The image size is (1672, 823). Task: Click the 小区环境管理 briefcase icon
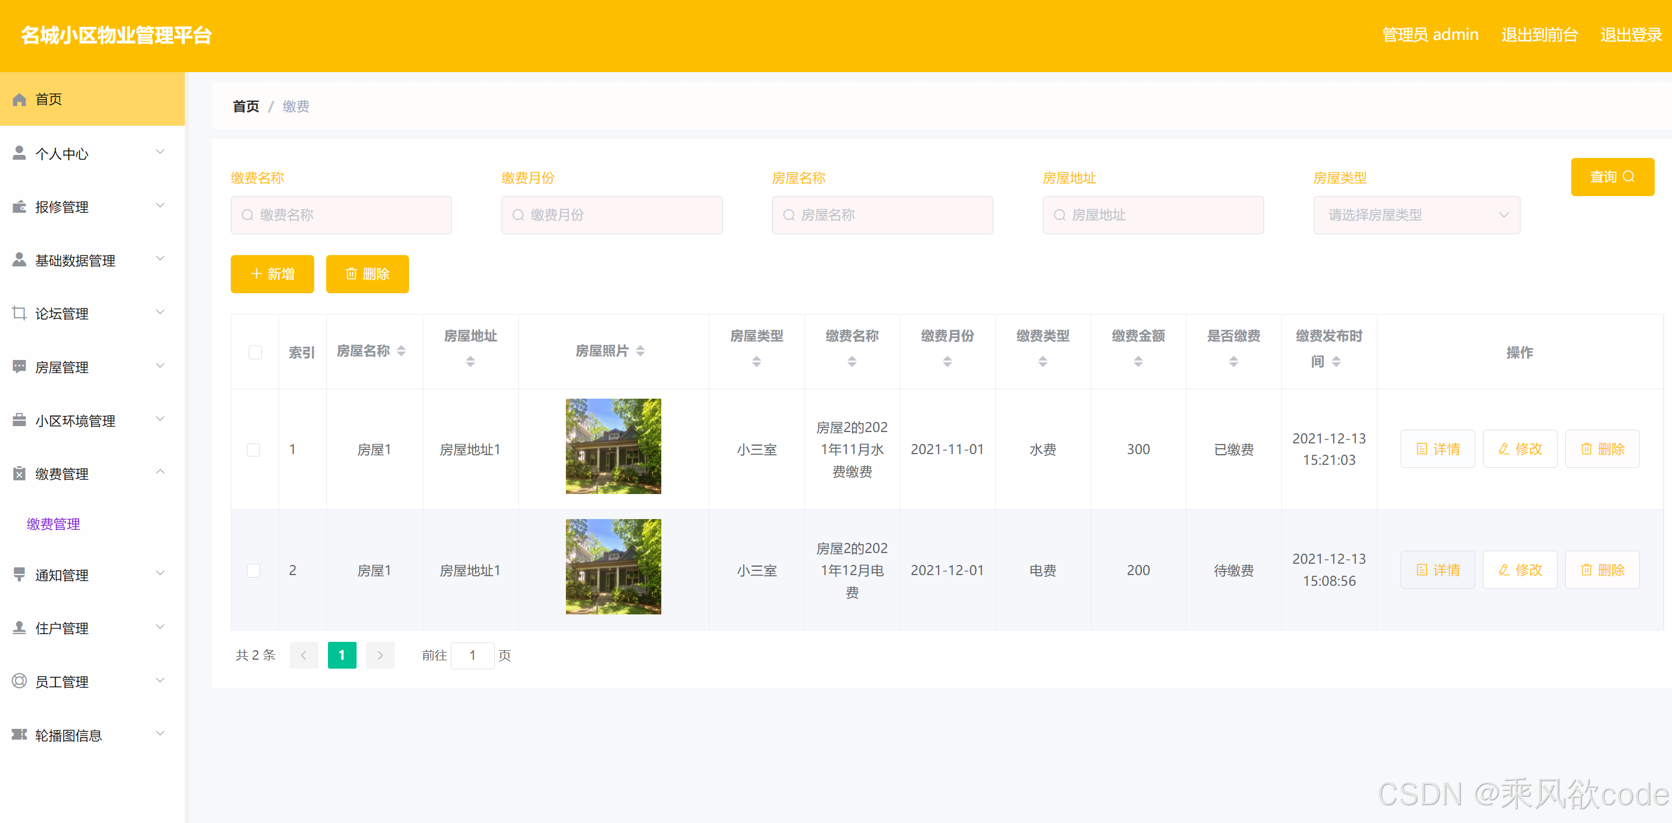tap(20, 420)
